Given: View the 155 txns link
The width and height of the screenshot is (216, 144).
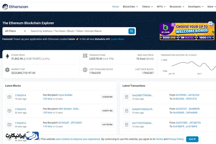Looking at the screenshot, I should [48, 113].
